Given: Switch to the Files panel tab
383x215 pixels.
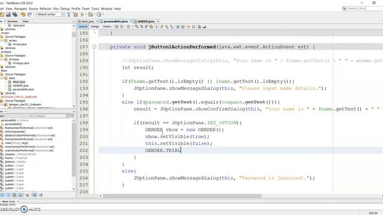Looking at the screenshot, I should coord(26,21).
